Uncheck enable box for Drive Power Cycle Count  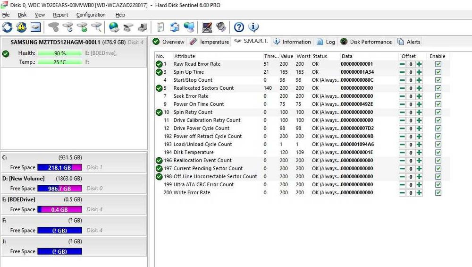(438, 128)
